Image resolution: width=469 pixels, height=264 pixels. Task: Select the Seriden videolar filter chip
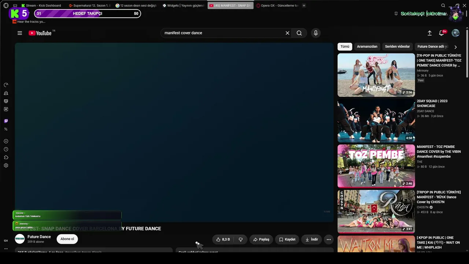click(398, 47)
